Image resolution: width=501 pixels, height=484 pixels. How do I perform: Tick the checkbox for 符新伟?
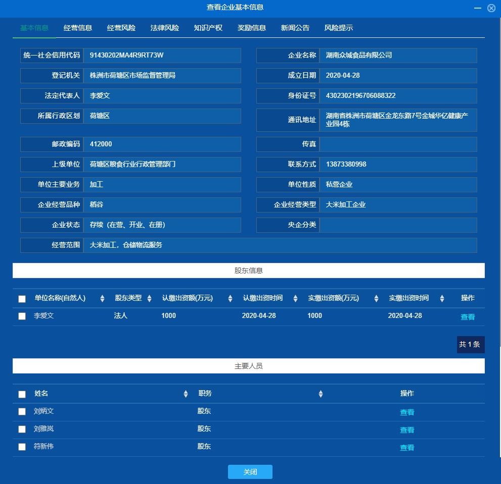tap(22, 447)
